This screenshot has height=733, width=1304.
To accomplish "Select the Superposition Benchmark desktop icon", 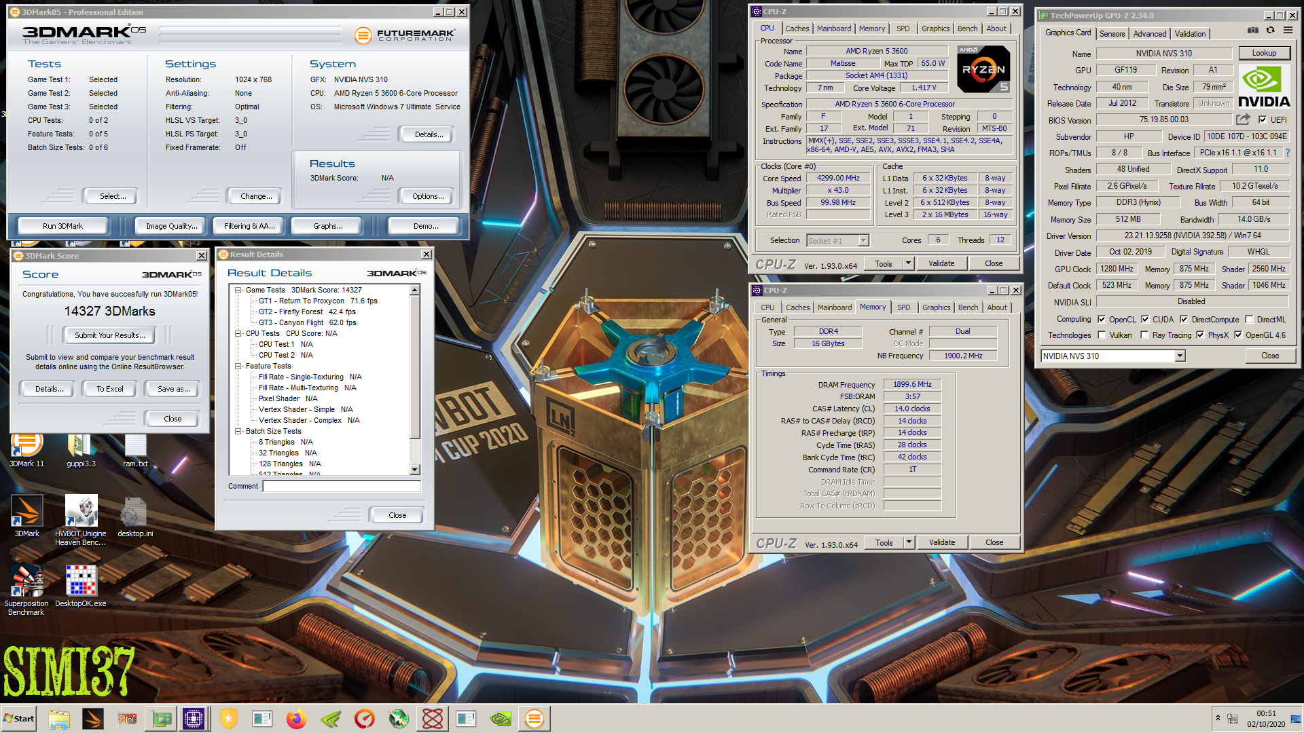I will pos(26,590).
